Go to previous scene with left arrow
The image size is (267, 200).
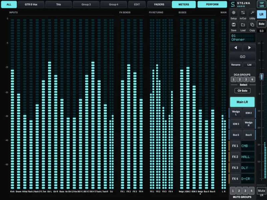pyautogui.click(x=236, y=48)
